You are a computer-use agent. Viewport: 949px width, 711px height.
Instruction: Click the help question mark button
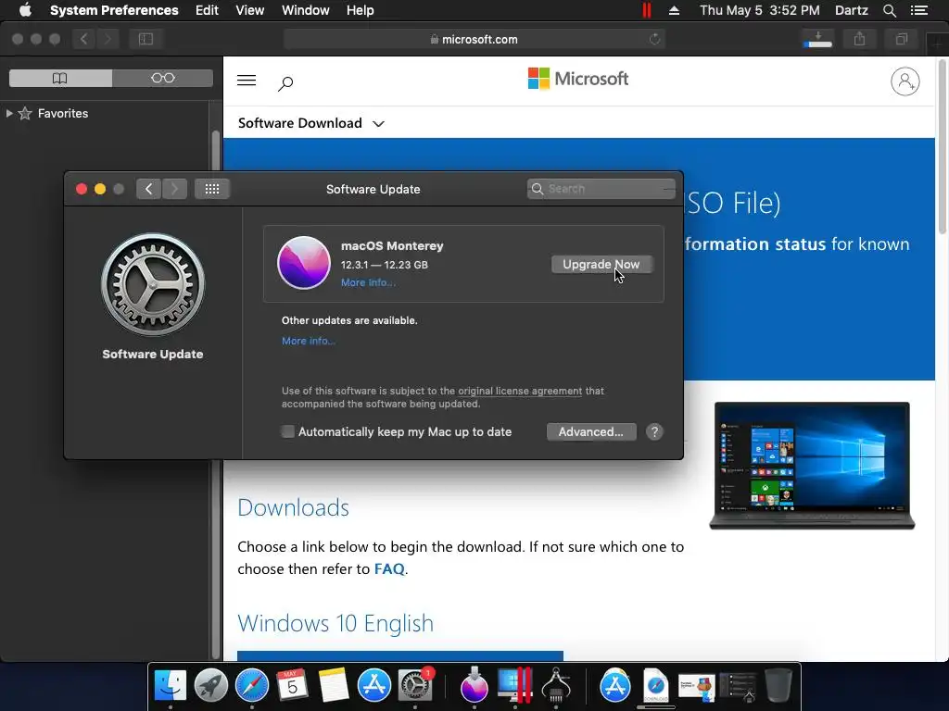[654, 431]
